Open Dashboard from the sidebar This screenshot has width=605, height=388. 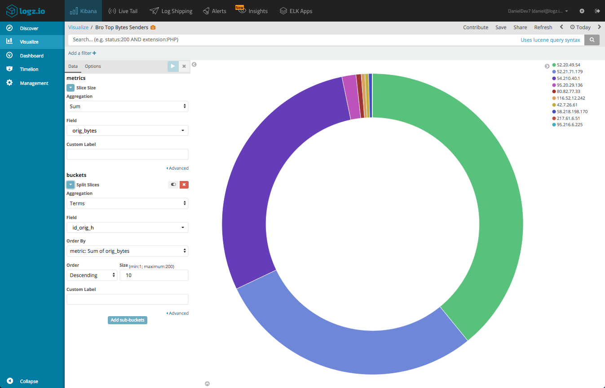31,56
